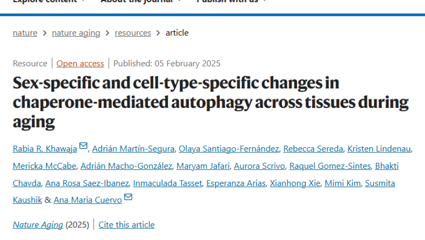Select author Olaya Santiago-Fernández
This screenshot has width=425, height=240.
229,149
